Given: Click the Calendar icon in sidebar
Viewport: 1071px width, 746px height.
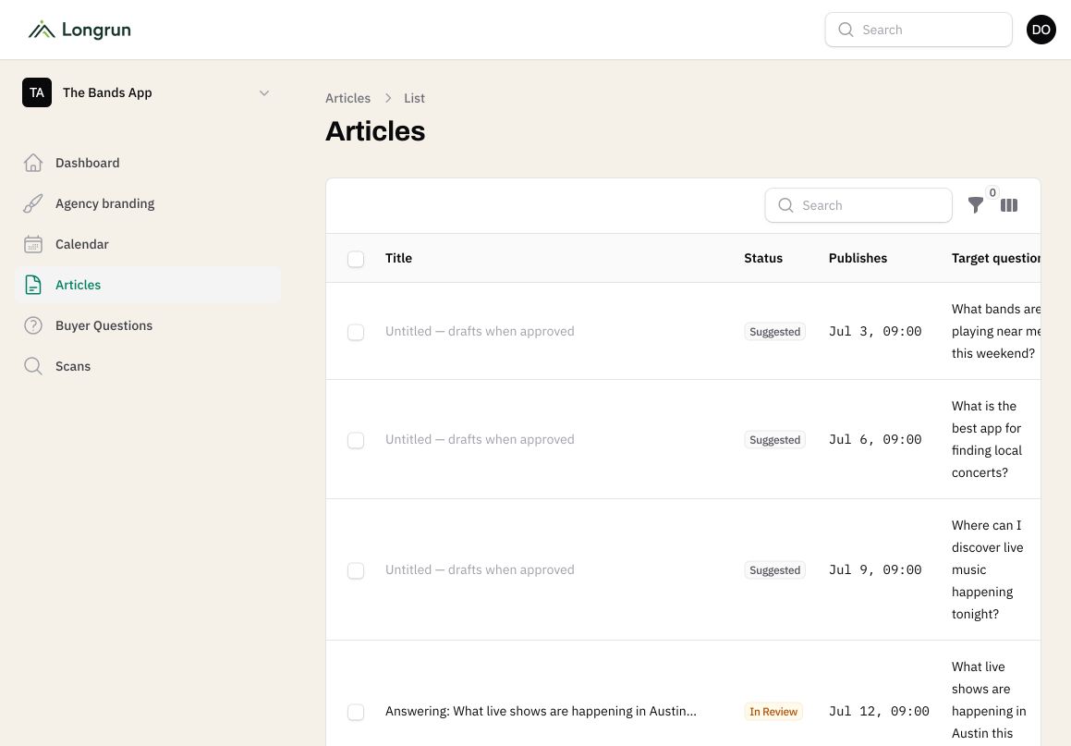Looking at the screenshot, I should tap(32, 244).
